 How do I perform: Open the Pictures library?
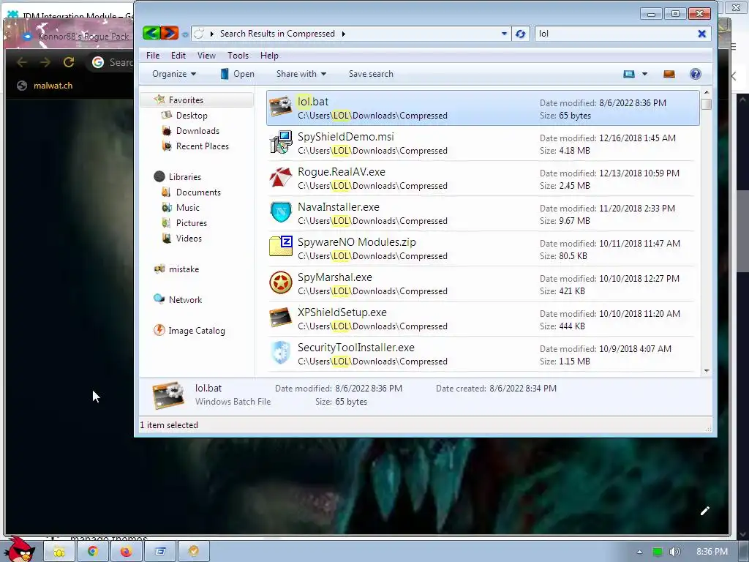(191, 222)
